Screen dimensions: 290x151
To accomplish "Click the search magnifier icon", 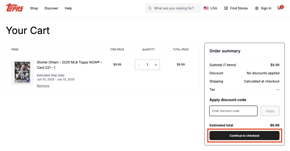I will tap(150, 8).
